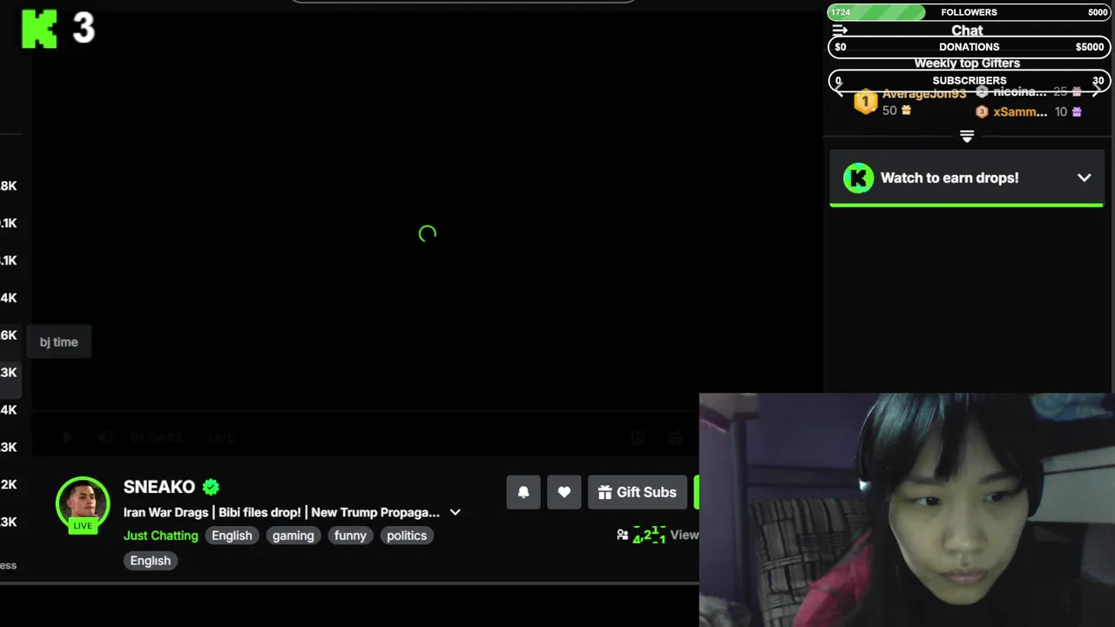The image size is (1115, 627).
Task: Click the round Kick drops icon
Action: tap(858, 178)
